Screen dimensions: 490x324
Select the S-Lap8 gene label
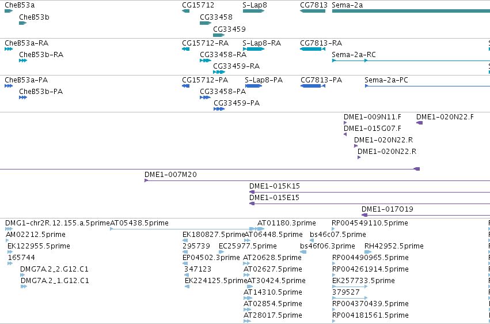point(255,5)
